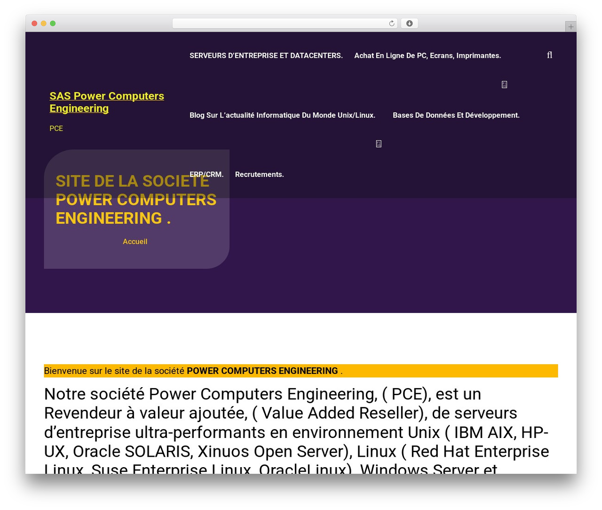Maximize the window with the green button
602x510 pixels.
pyautogui.click(x=53, y=24)
